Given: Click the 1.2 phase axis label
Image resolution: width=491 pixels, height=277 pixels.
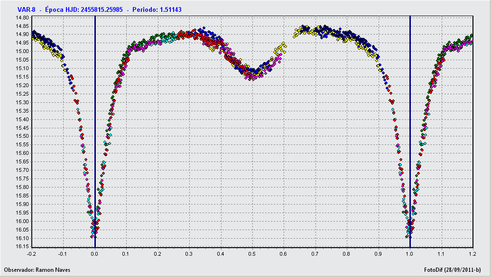Looking at the screenshot, I should 472,254.
